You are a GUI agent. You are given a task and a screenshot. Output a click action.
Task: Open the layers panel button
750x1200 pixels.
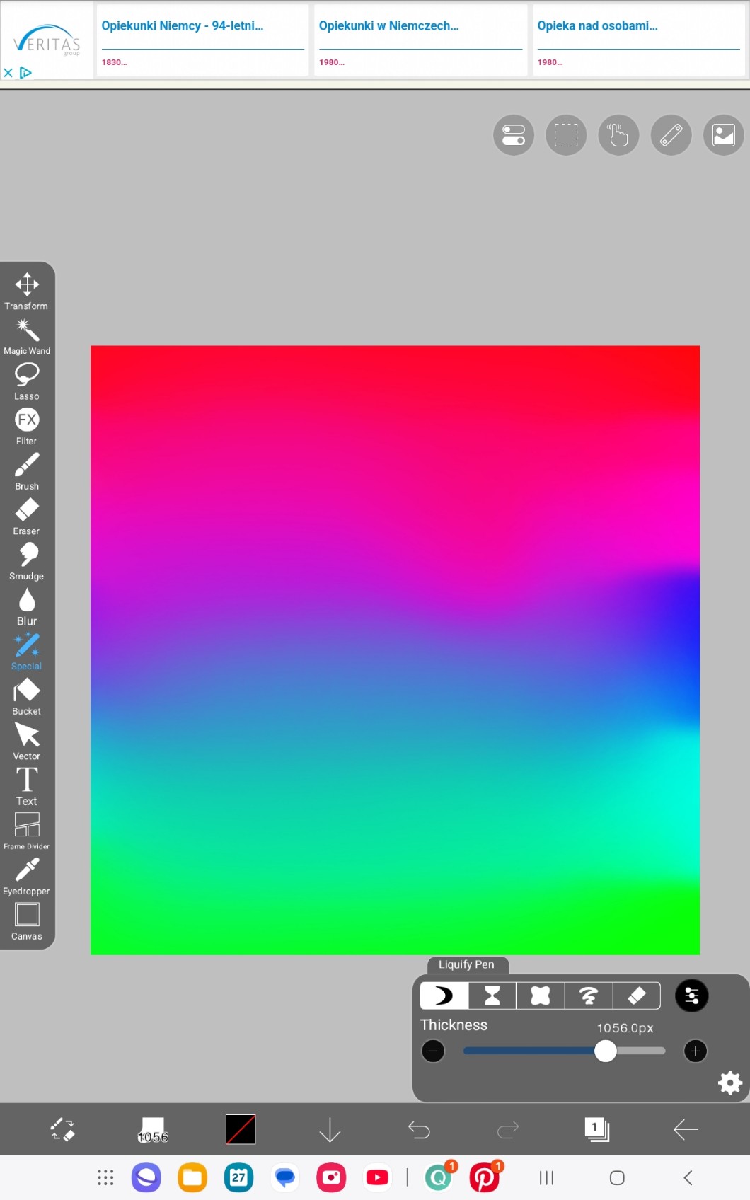(x=596, y=1129)
